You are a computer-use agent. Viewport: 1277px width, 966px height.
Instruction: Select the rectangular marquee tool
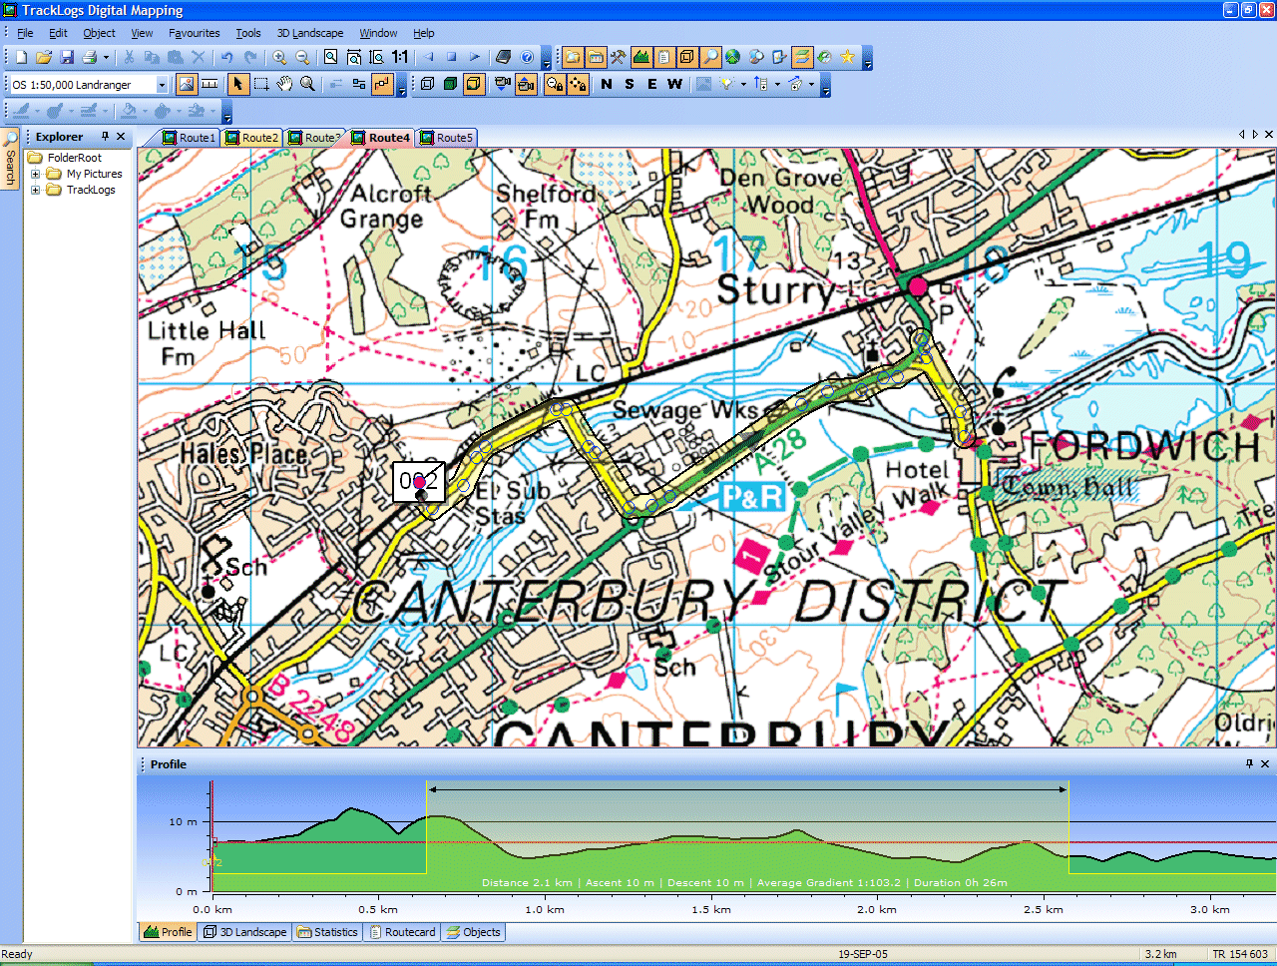[261, 84]
